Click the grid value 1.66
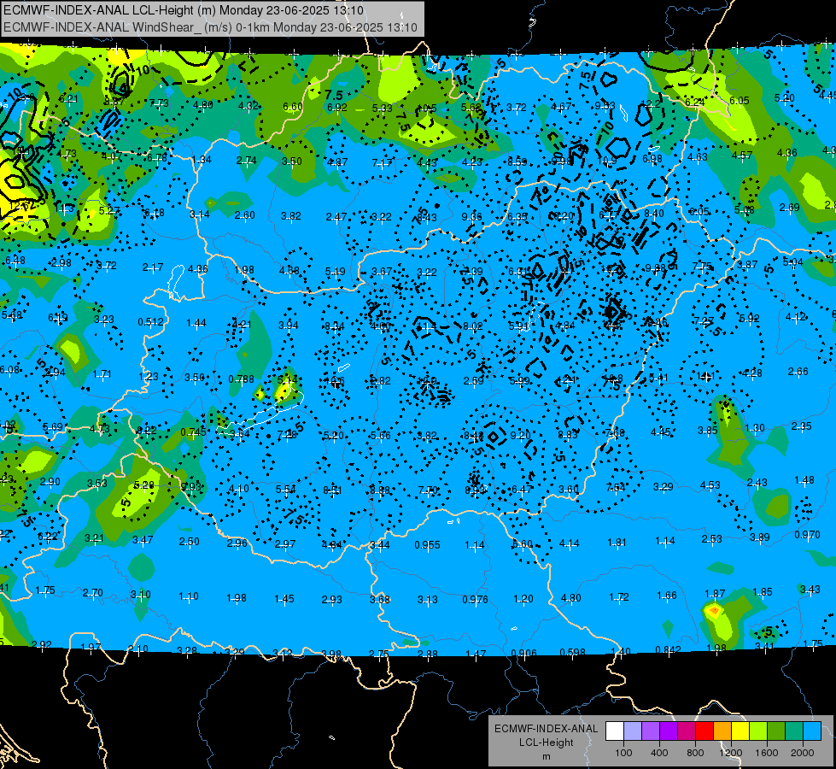 pyautogui.click(x=666, y=596)
